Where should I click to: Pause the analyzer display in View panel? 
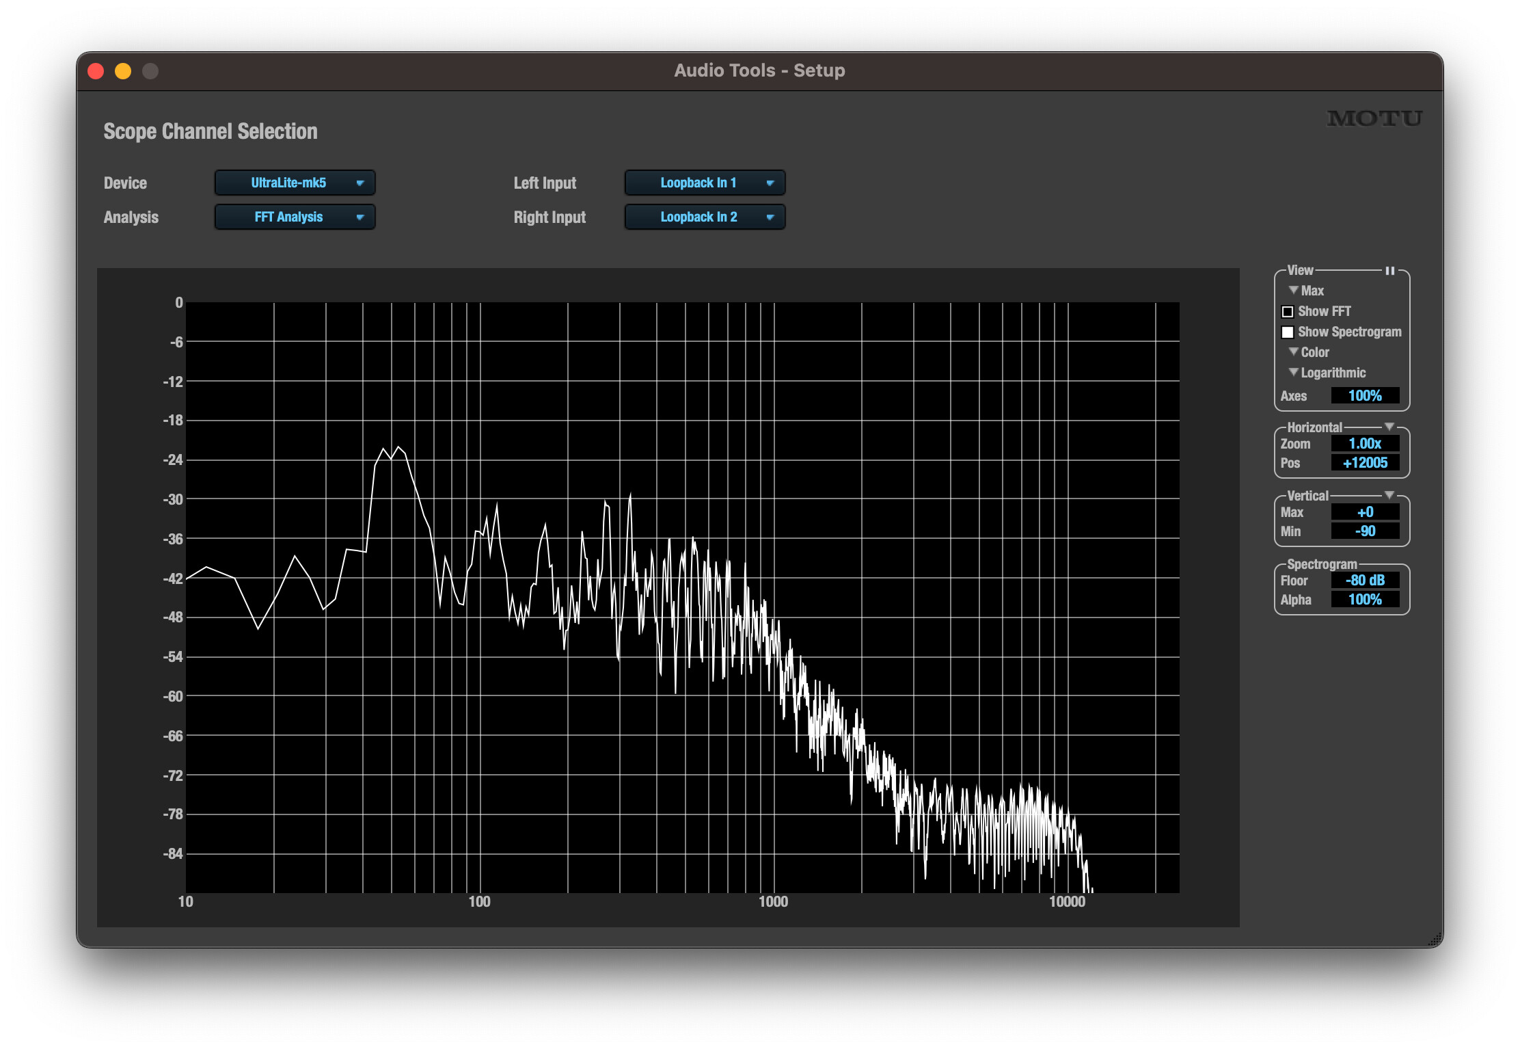tap(1389, 271)
